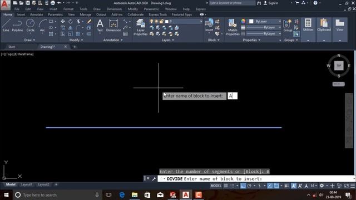Select the Array tool

pyautogui.click(x=78, y=34)
